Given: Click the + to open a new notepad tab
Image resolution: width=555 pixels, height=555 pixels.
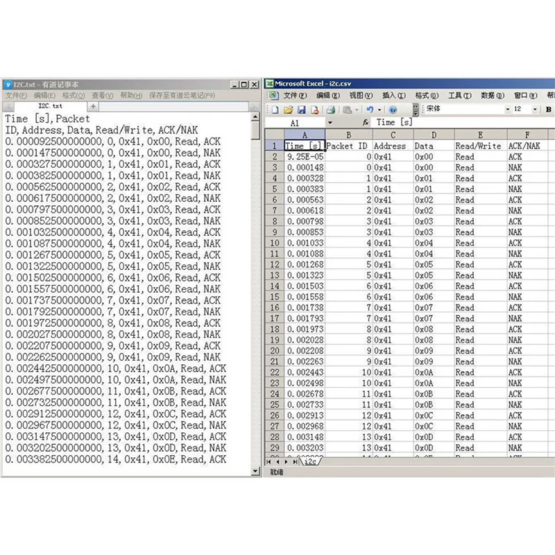Looking at the screenshot, I should pos(92,105).
